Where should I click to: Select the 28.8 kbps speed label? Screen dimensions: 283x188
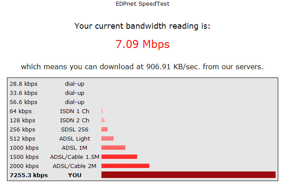[x=24, y=84]
